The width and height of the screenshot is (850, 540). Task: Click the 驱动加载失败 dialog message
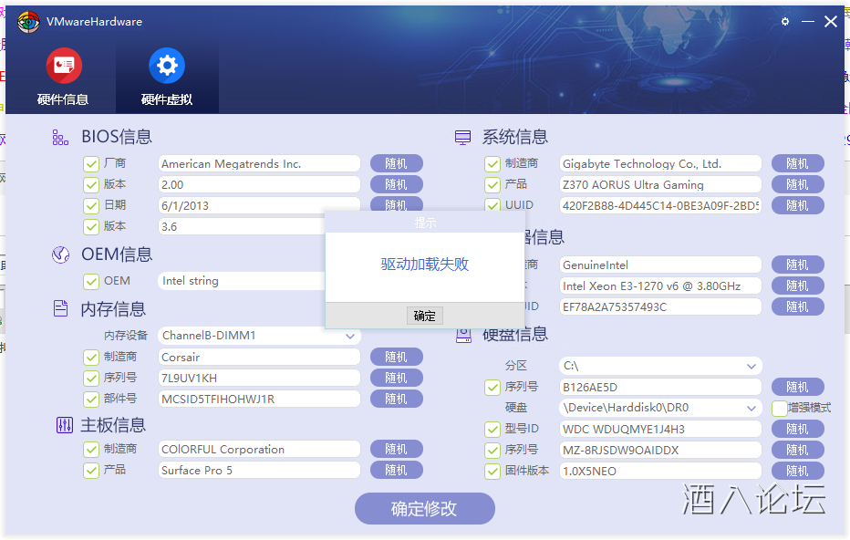(424, 264)
